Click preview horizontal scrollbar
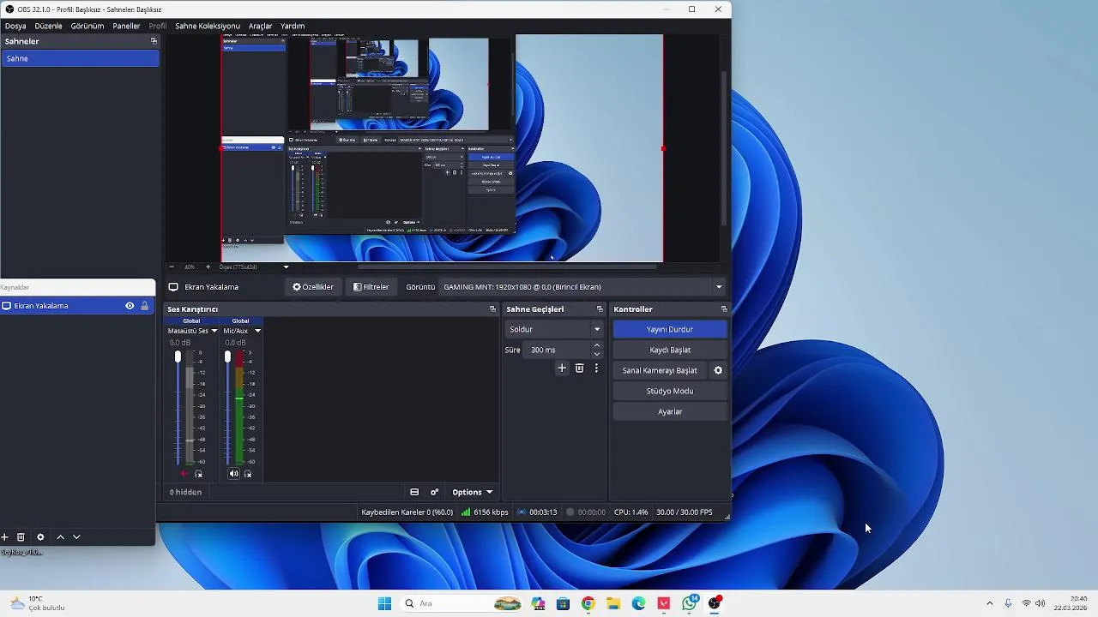The height and width of the screenshot is (617, 1098). (506, 267)
